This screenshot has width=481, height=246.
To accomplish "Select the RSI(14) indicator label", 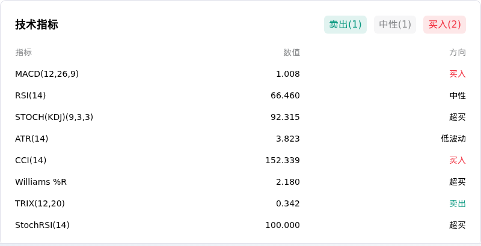I will click(x=31, y=95).
